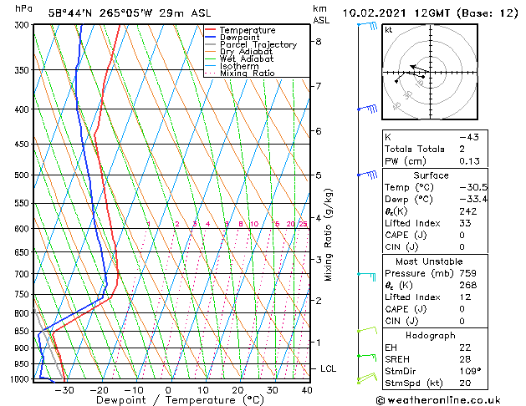
Task: Select the green wind barb near 850 hPa
Action: [367, 331]
